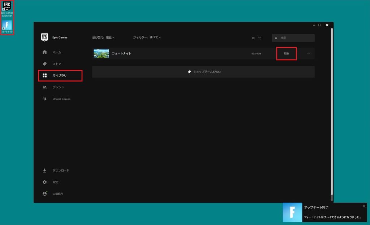This screenshot has width=370, height=225.
Task: Click the Epic Games logo in sidebar
Action: pos(44,37)
